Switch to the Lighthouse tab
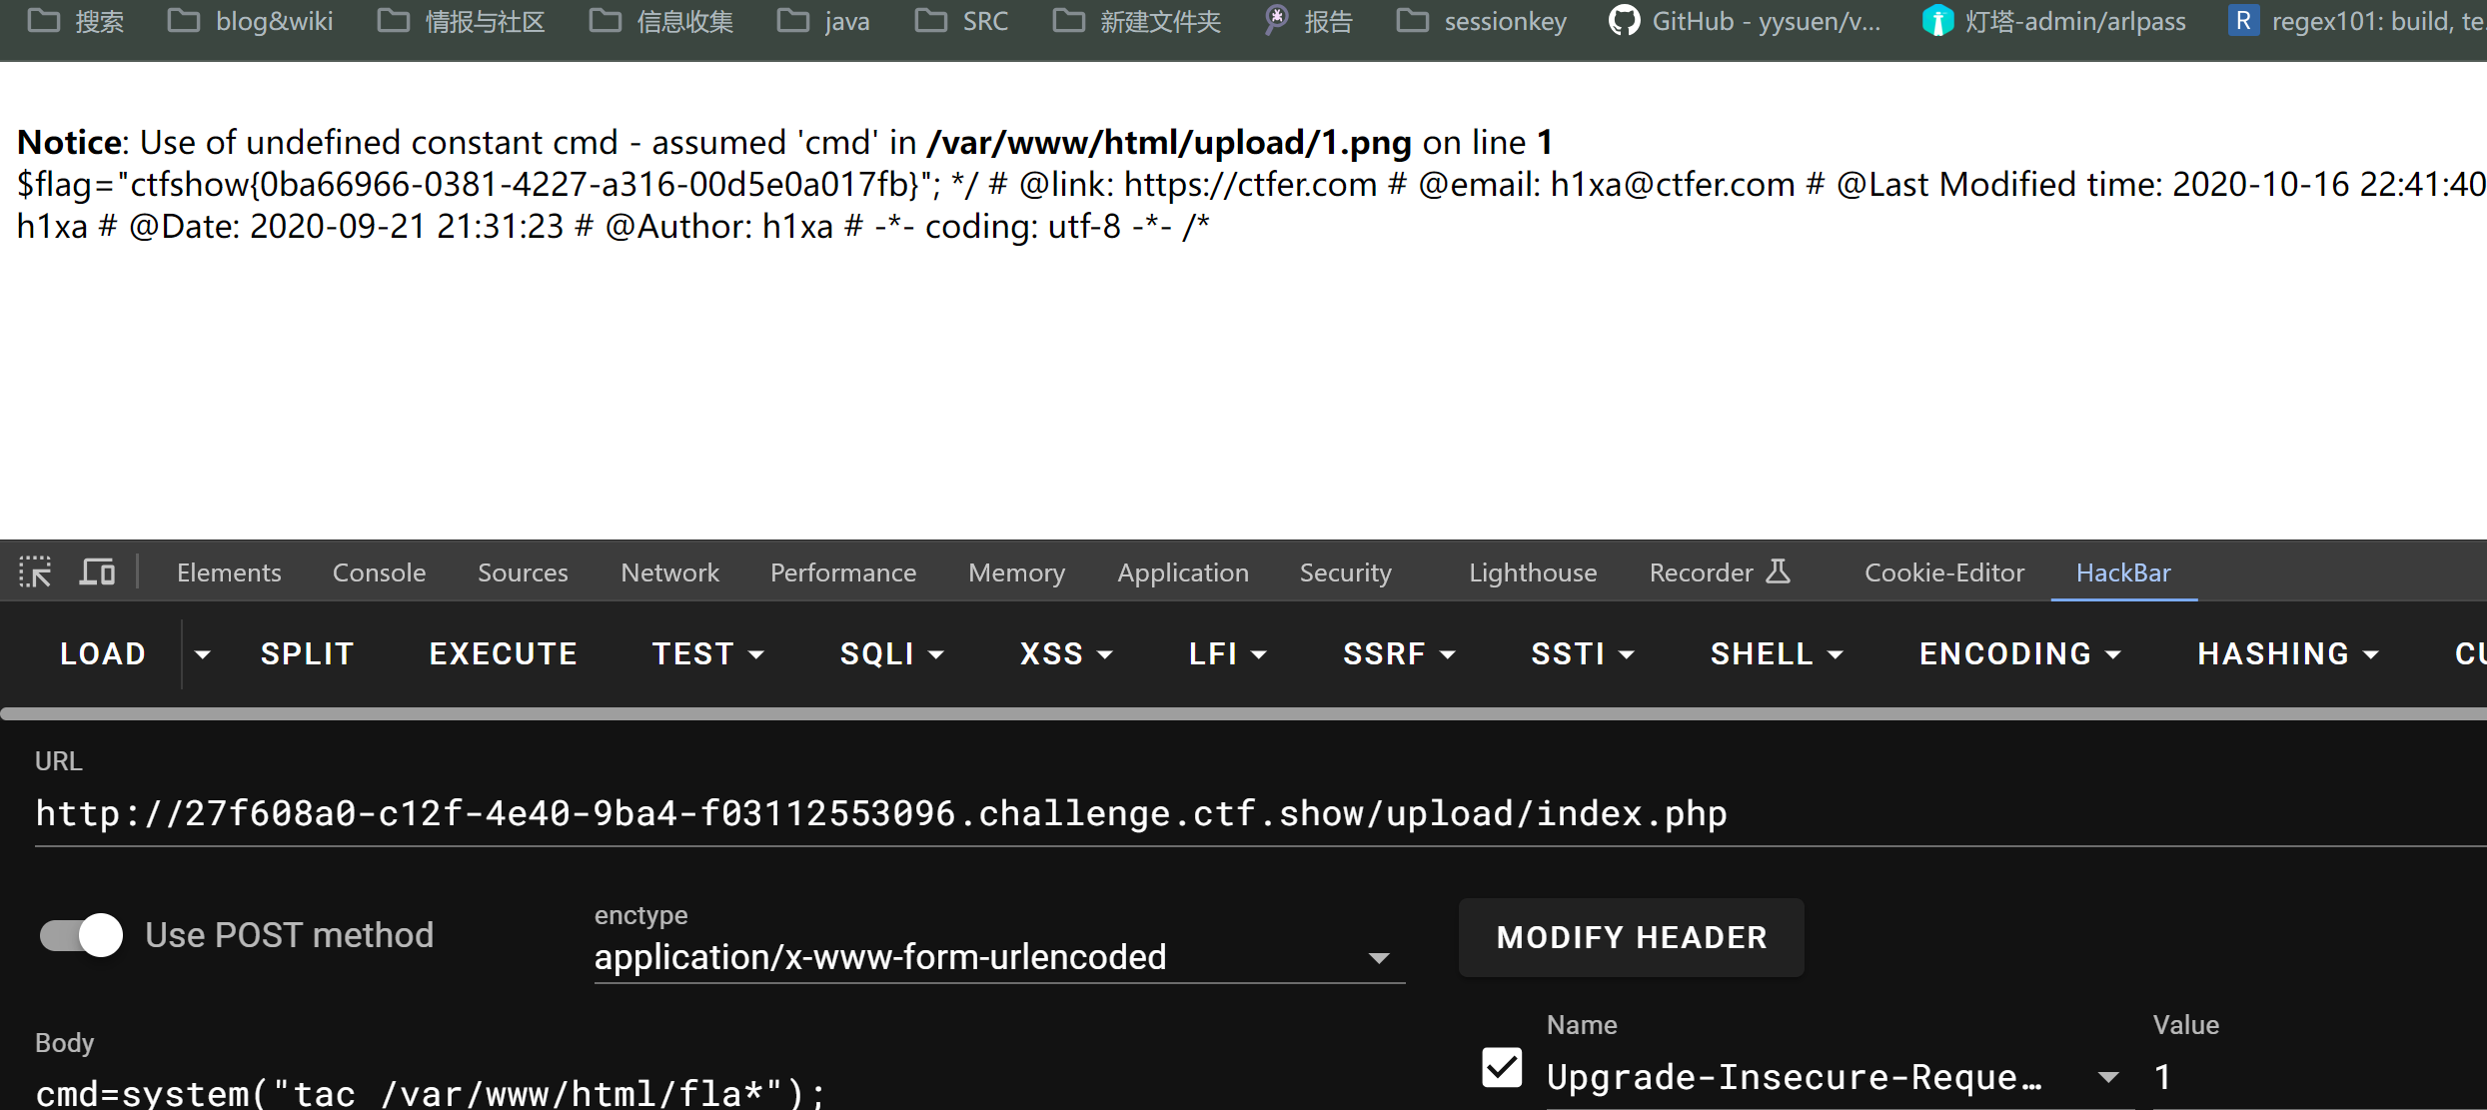This screenshot has height=1110, width=2487. (x=1533, y=572)
